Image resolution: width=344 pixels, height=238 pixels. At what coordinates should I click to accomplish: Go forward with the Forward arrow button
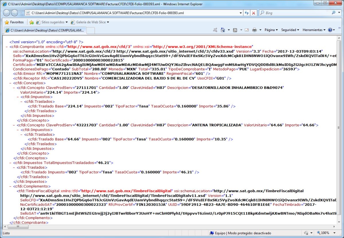15,13
